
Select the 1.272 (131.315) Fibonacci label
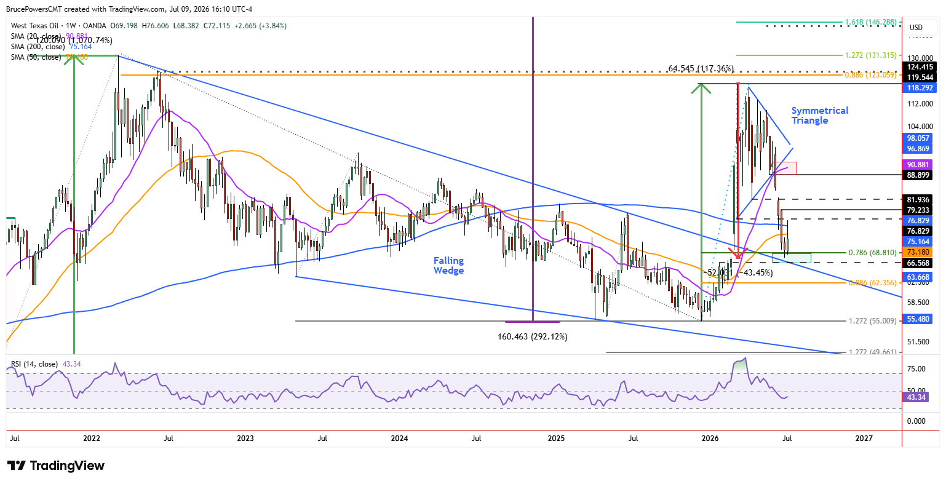[x=872, y=55]
